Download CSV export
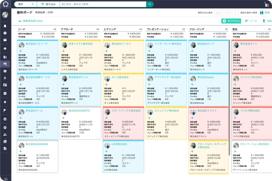Viewport: 272px width, 181px height. click(267, 21)
